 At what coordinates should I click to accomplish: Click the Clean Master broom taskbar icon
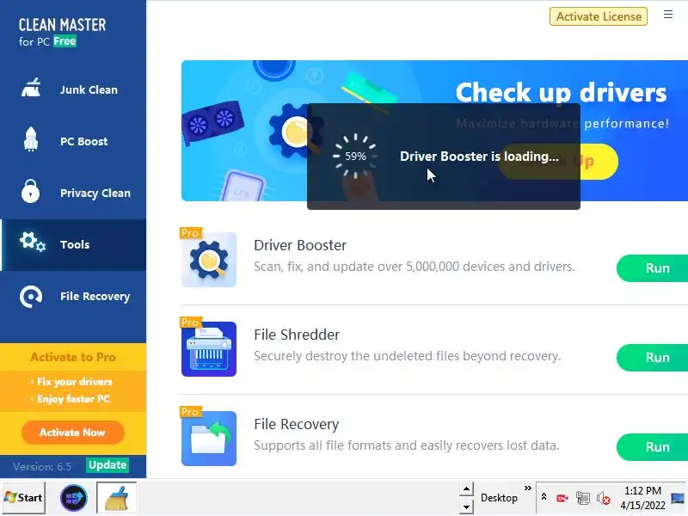point(117,498)
